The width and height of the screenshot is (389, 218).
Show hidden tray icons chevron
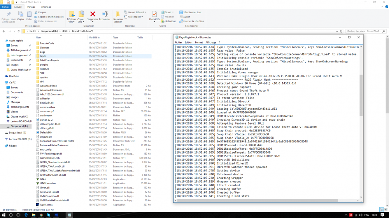pos(346,215)
